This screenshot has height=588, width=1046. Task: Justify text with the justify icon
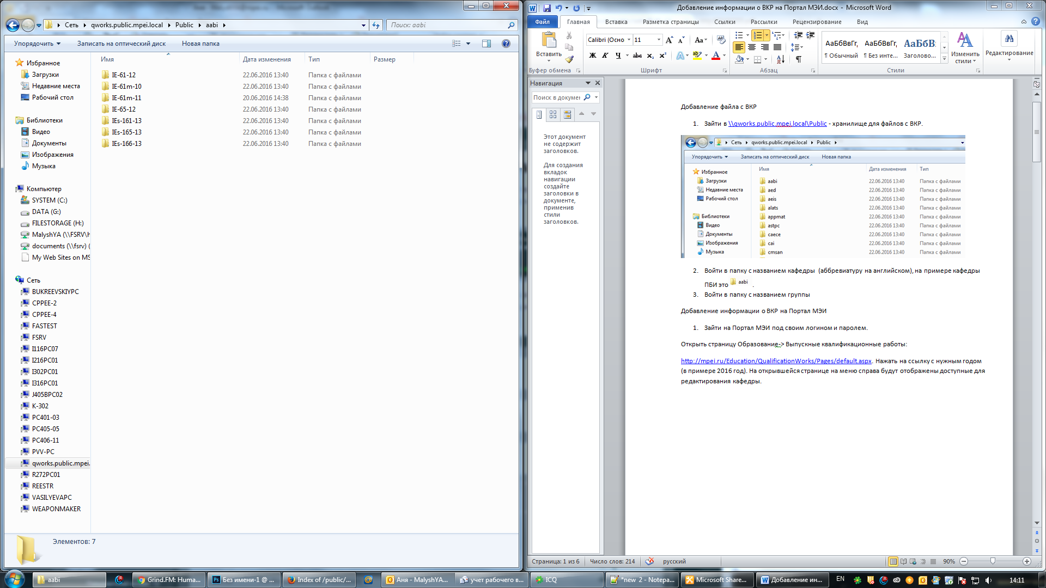point(777,47)
